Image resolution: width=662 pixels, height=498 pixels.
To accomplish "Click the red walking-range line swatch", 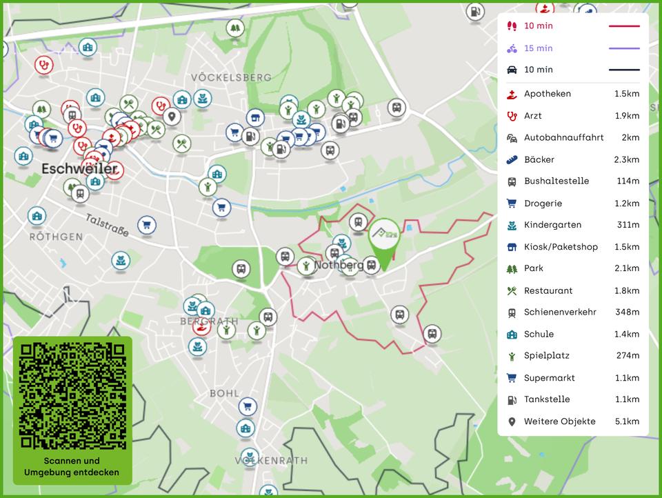I will [624, 26].
